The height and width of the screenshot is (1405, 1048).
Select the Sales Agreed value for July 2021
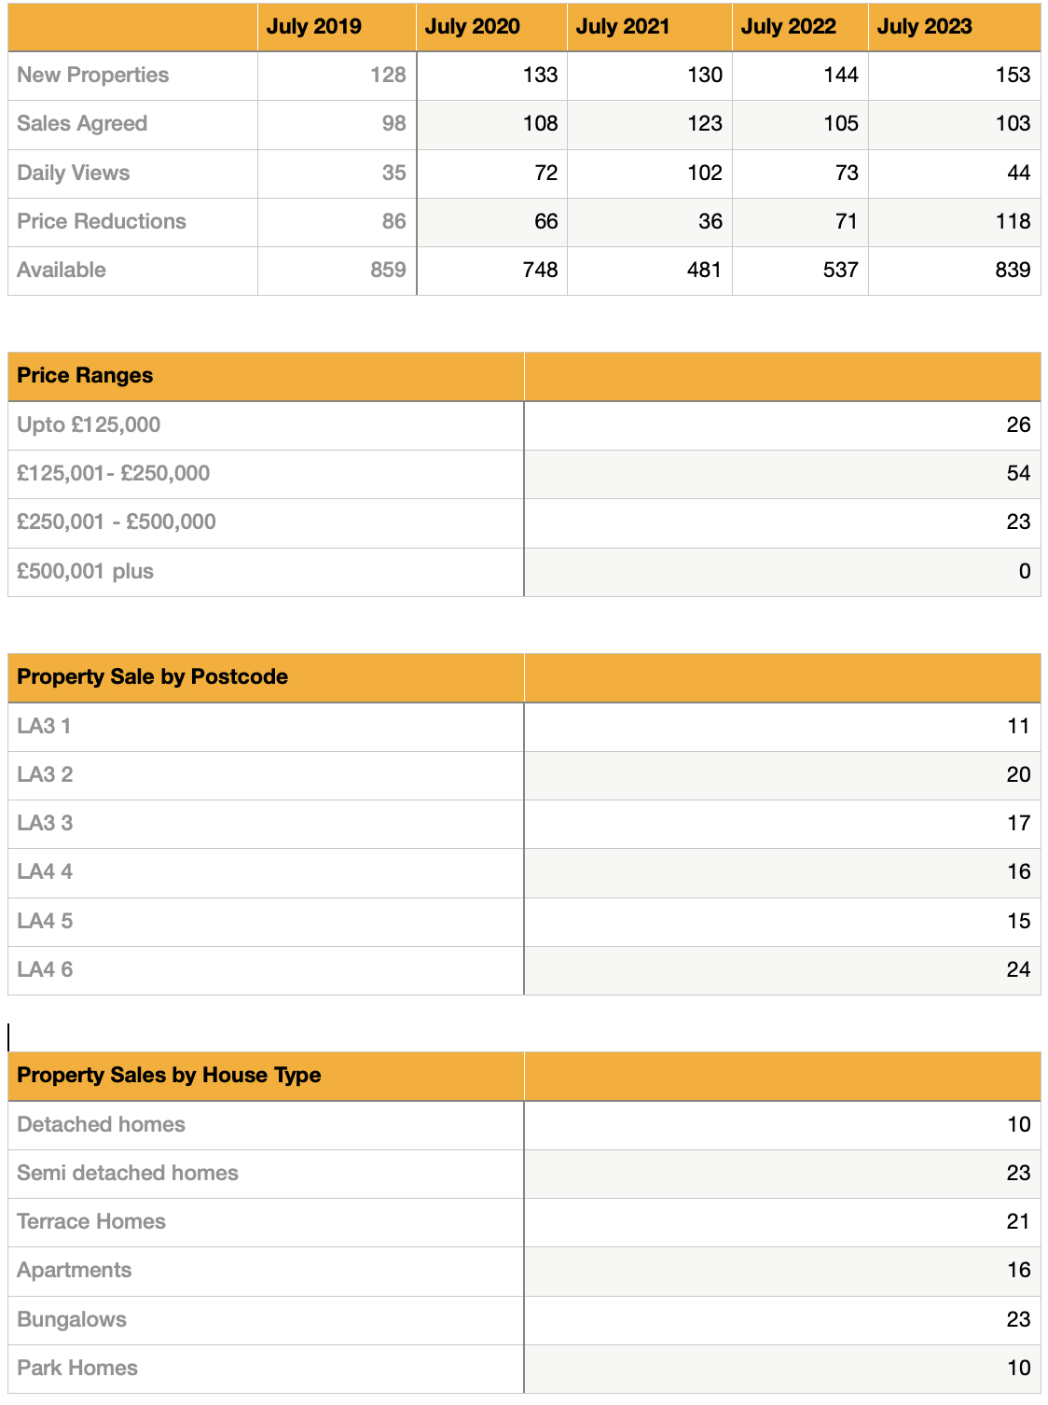pyautogui.click(x=705, y=124)
